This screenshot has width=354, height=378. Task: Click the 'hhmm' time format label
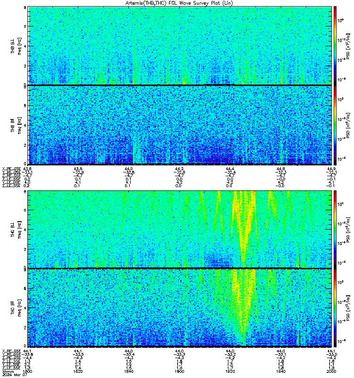click(x=8, y=371)
